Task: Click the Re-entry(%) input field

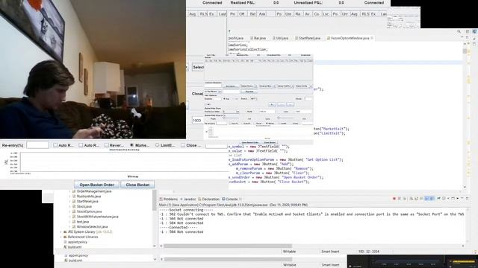Action: tap(37, 145)
